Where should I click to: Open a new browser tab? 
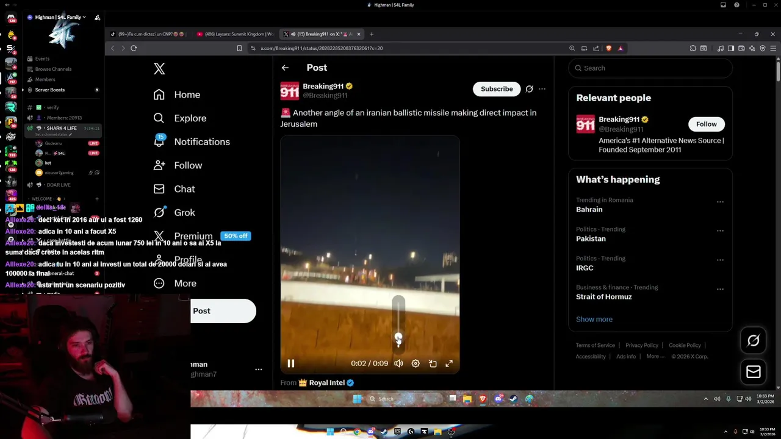point(372,34)
